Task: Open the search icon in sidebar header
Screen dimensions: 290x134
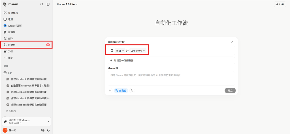Action: 42,4
